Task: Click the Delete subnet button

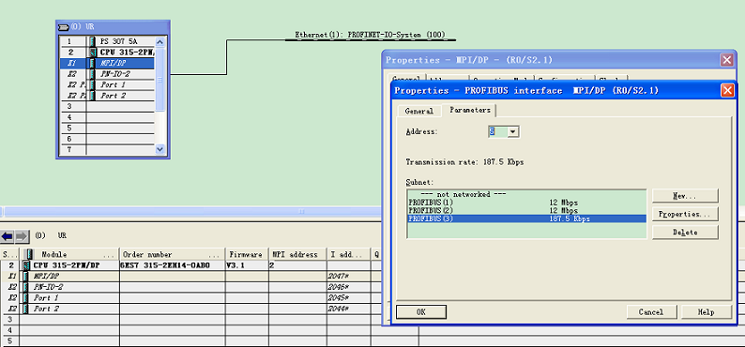Action: coord(685,233)
